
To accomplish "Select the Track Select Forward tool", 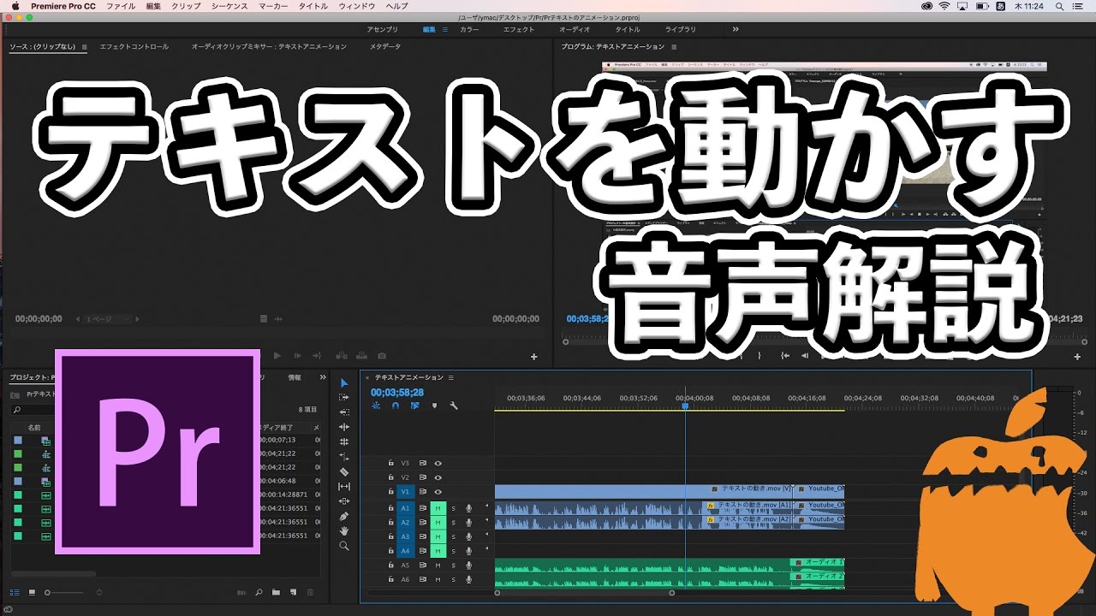I will pyautogui.click(x=344, y=397).
